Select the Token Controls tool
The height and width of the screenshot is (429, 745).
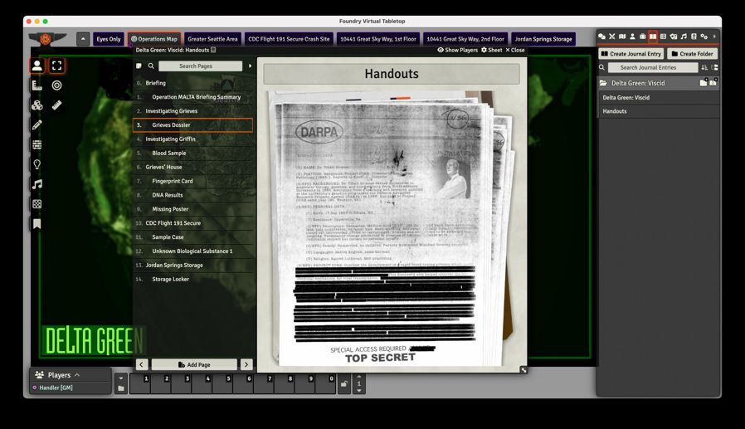[x=37, y=66]
